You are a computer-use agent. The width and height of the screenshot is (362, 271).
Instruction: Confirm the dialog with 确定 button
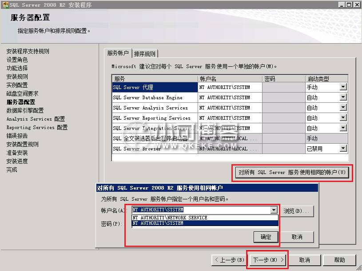(x=266, y=237)
